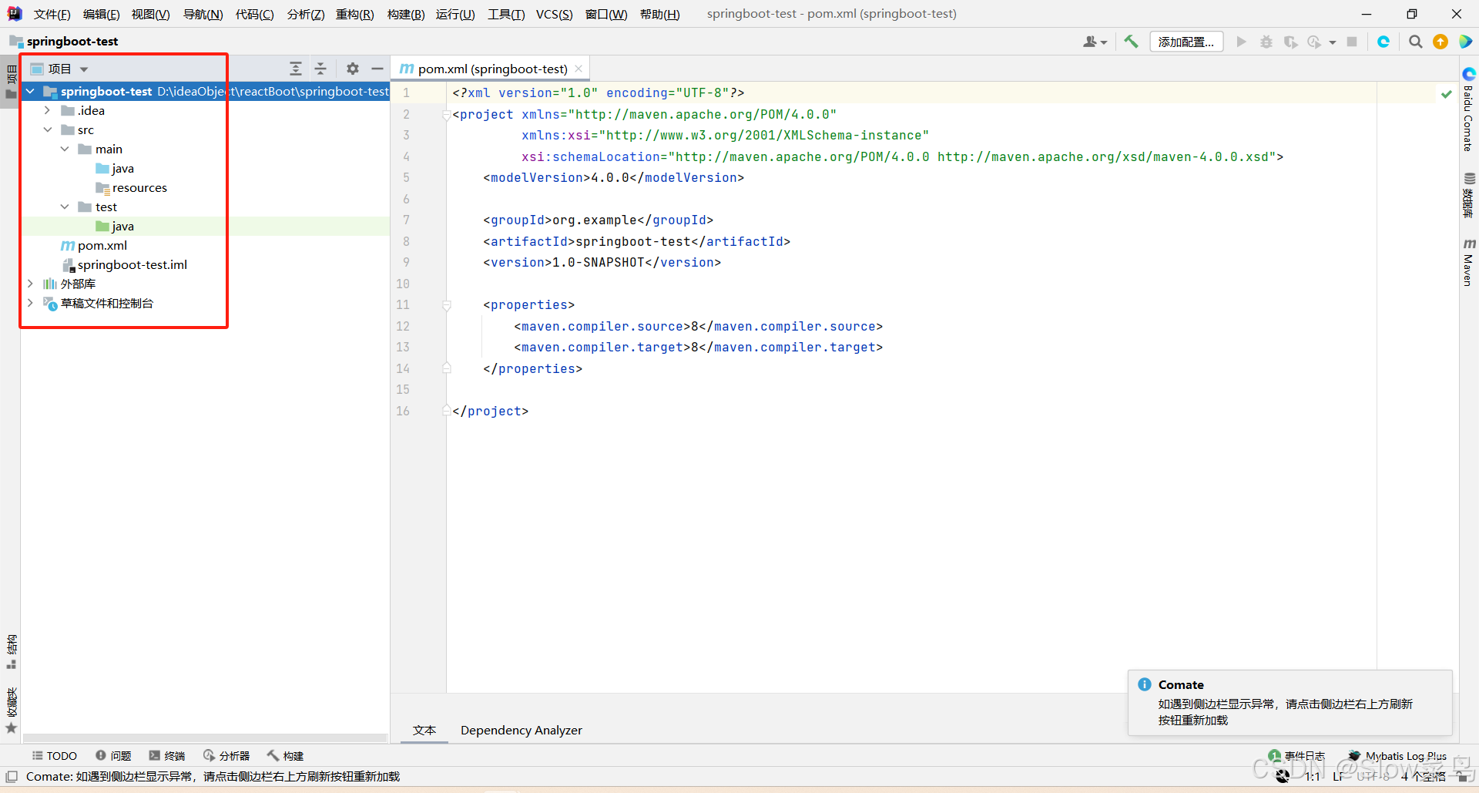Image resolution: width=1479 pixels, height=793 pixels.
Task: Click the Run play arrow icon
Action: tap(1241, 42)
